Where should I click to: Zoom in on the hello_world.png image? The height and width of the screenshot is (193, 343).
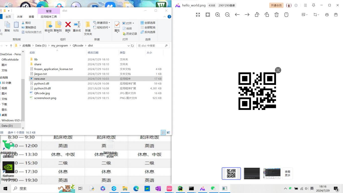pyautogui.click(x=217, y=15)
